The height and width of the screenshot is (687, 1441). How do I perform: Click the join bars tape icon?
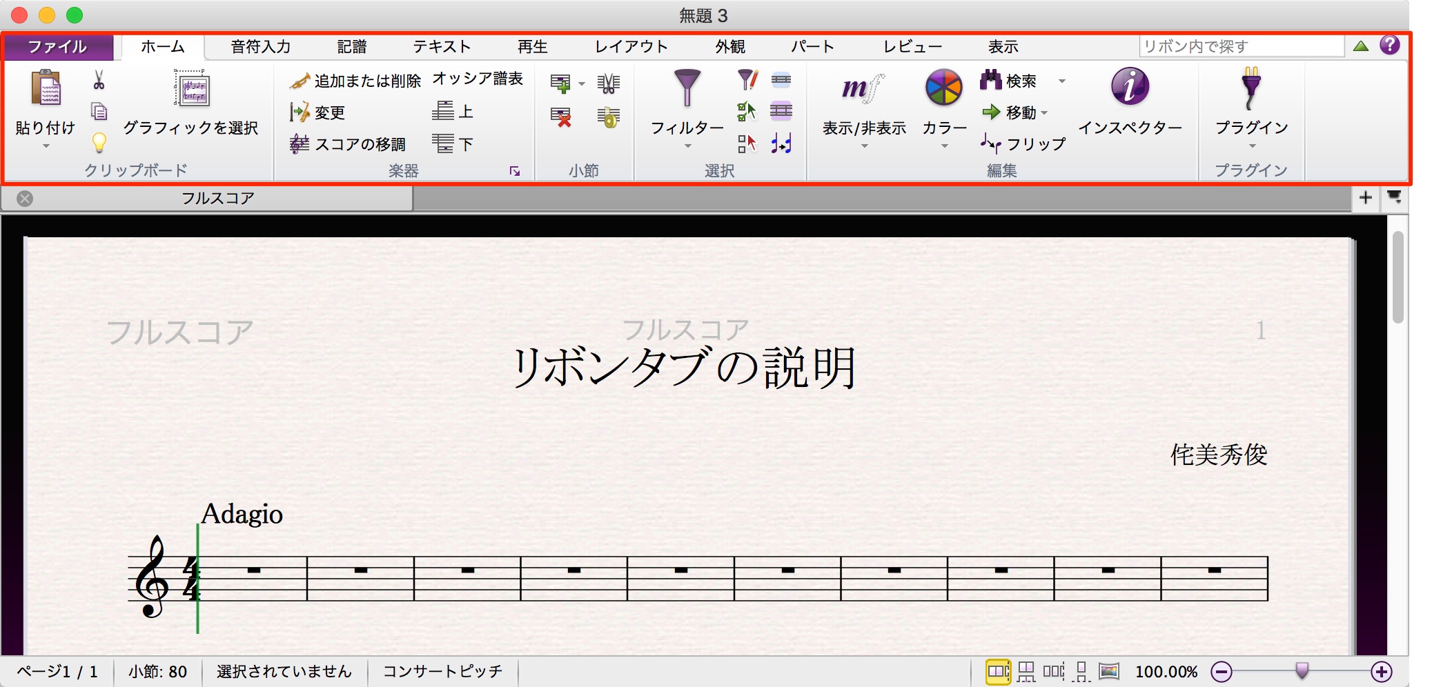(608, 117)
